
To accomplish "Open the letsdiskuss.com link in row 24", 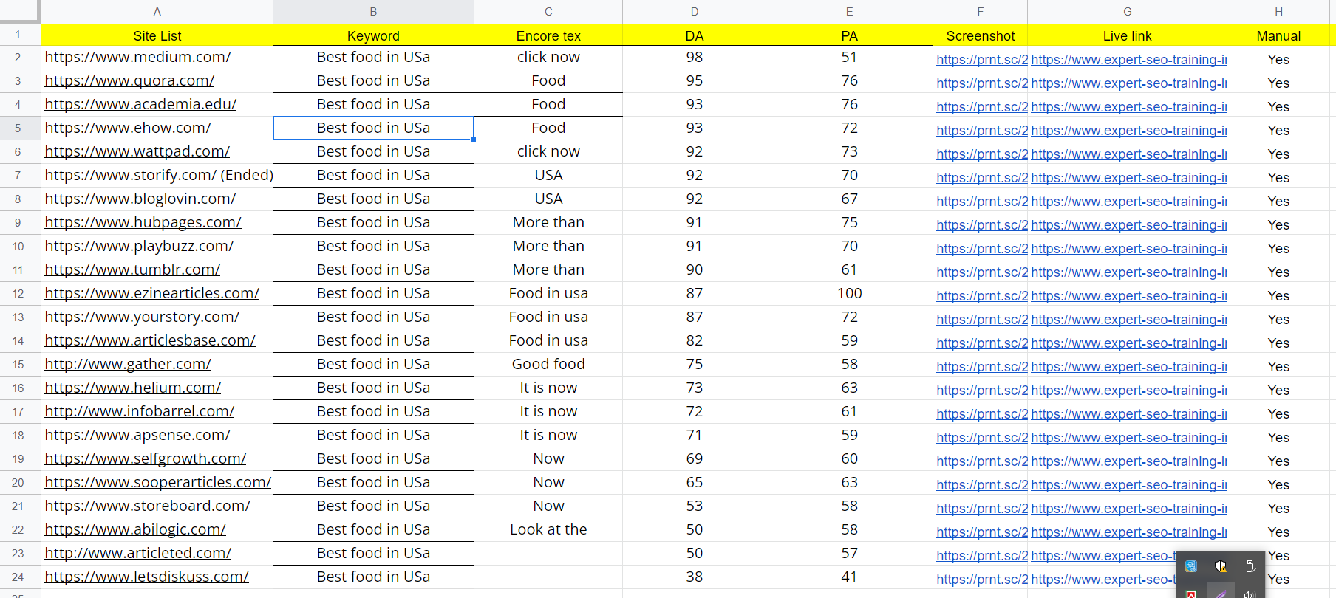I will [146, 577].
